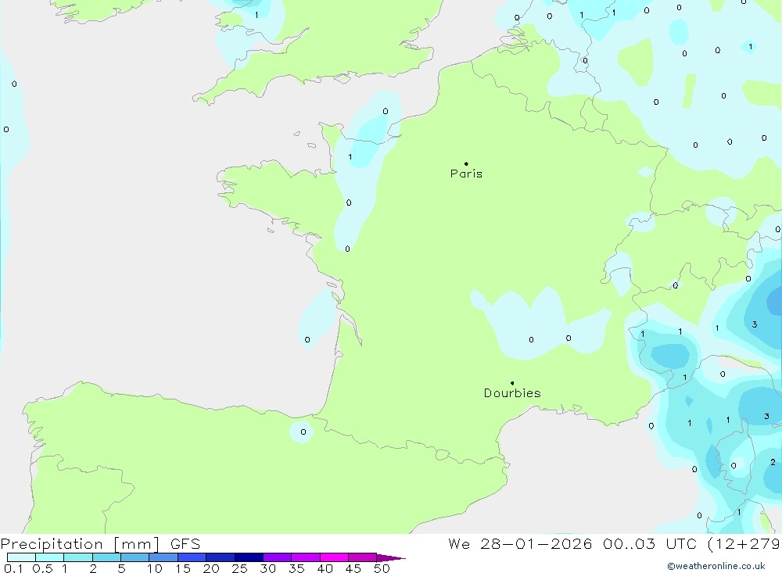Screen dimensions: 782x573
Task: Click the legend scale label 0.1
Action: [x=13, y=568]
